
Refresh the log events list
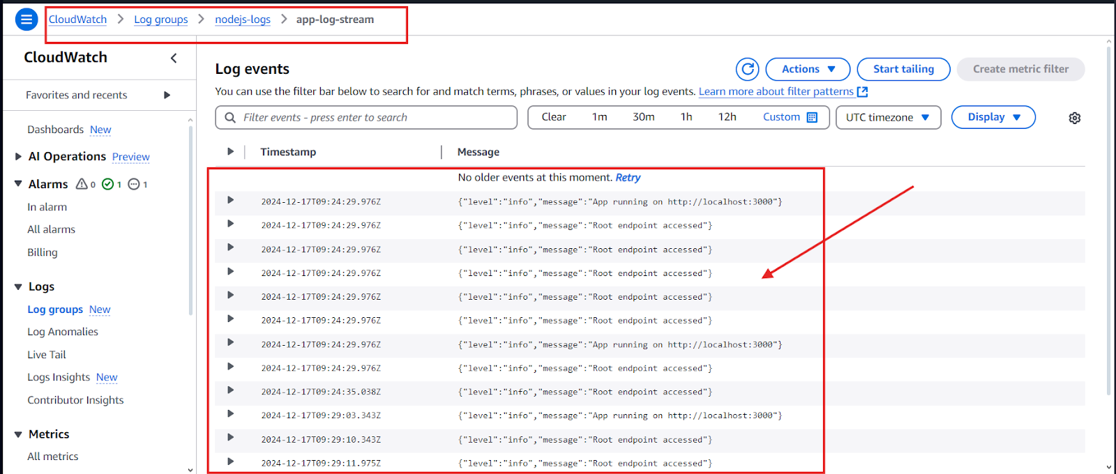click(x=748, y=69)
